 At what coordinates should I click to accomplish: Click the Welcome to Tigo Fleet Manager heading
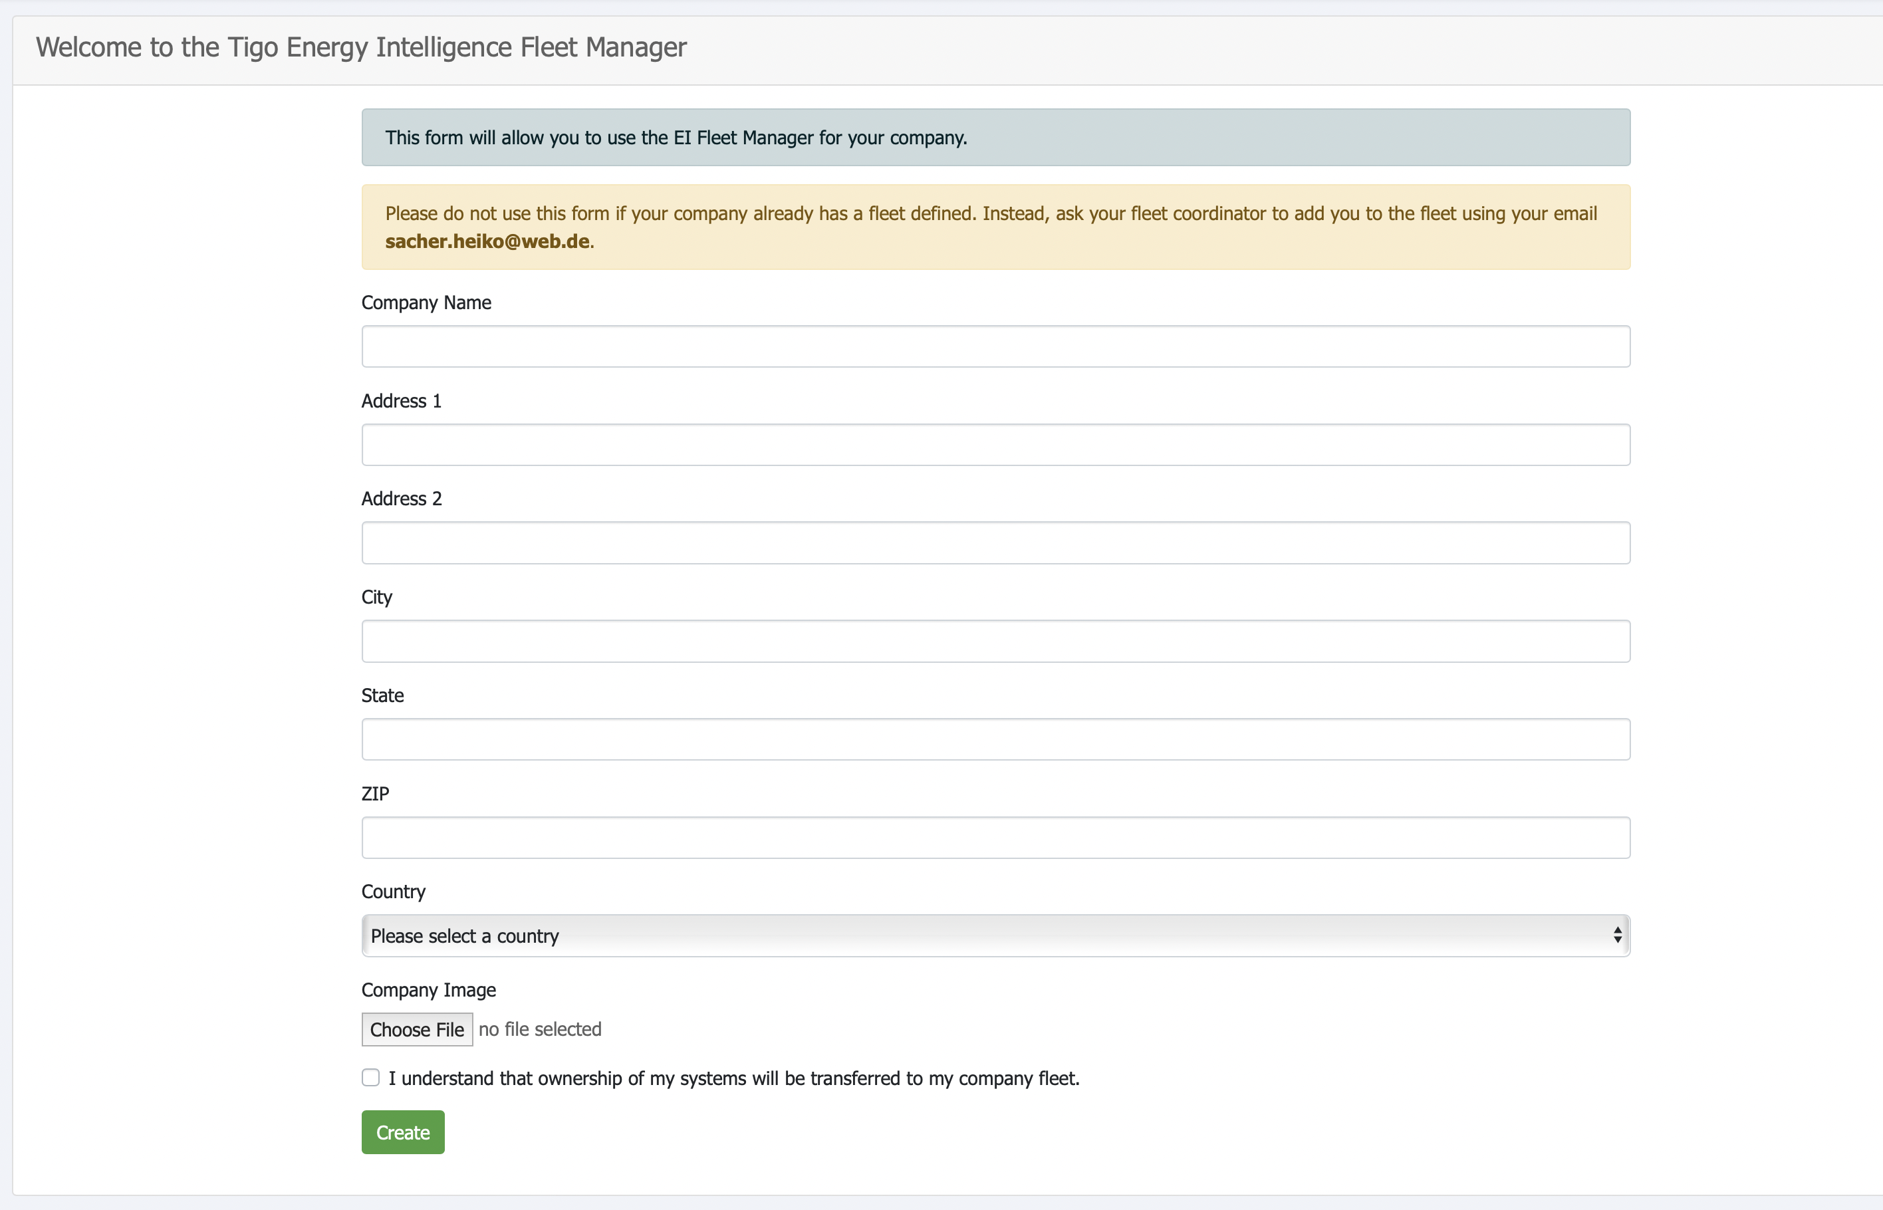tap(360, 47)
